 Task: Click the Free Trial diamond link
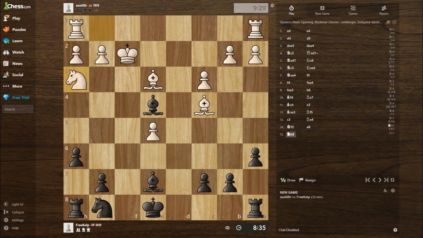16,98
